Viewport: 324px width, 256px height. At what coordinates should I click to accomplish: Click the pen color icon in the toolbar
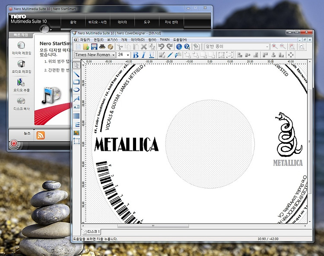[170, 55]
